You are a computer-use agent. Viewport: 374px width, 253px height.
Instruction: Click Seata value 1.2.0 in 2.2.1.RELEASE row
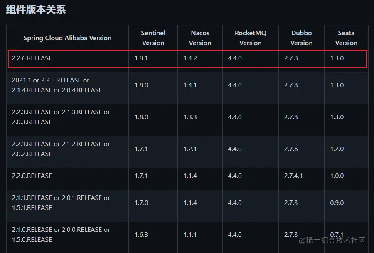[x=337, y=149]
